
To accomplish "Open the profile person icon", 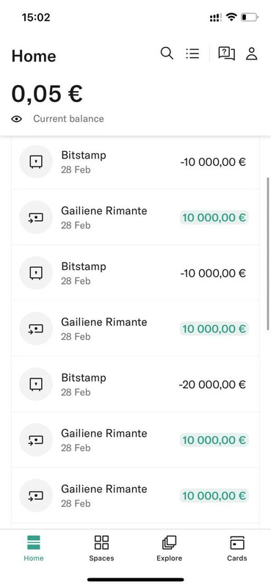I will (x=251, y=54).
